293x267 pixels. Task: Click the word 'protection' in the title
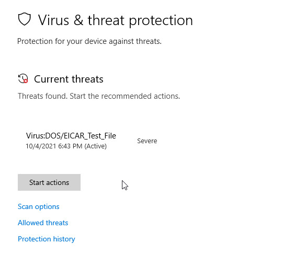pyautogui.click(x=161, y=20)
